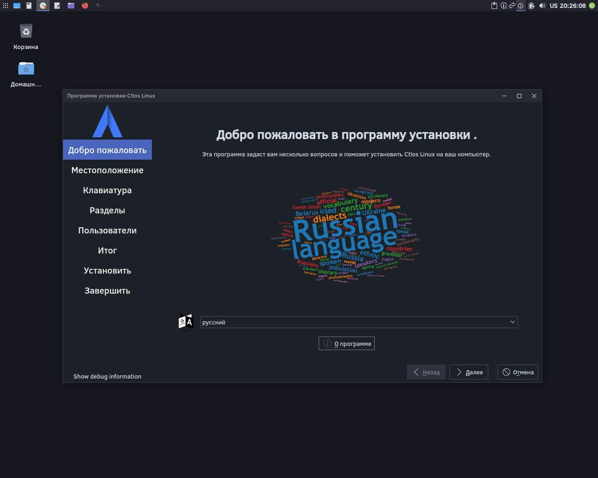Launch the text editor from the panel
598x478 pixels.
57,6
